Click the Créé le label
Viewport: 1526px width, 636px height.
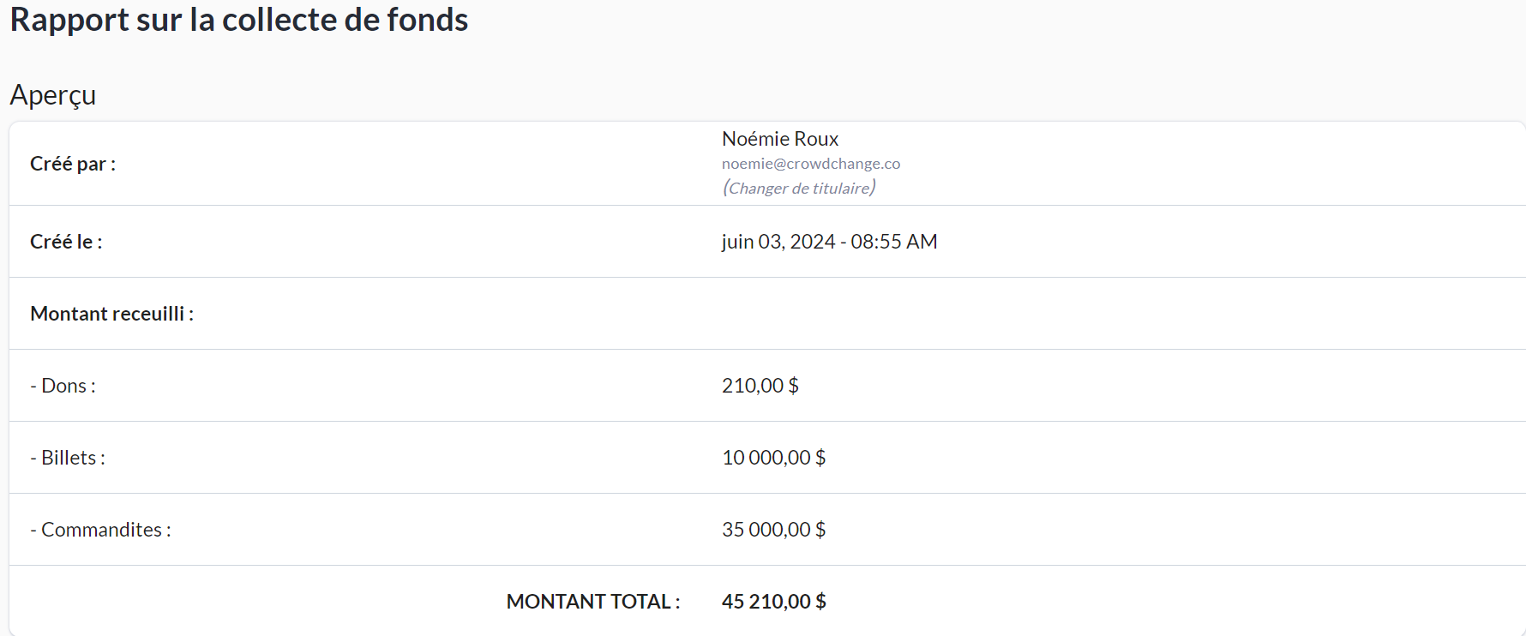pos(66,242)
